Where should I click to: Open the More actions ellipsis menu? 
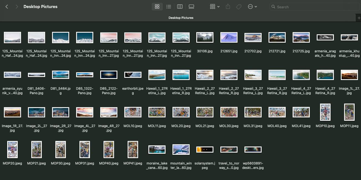point(251,6)
